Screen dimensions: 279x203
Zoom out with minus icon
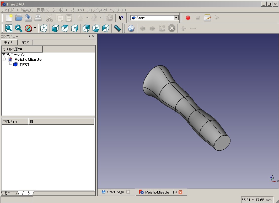tap(193, 28)
